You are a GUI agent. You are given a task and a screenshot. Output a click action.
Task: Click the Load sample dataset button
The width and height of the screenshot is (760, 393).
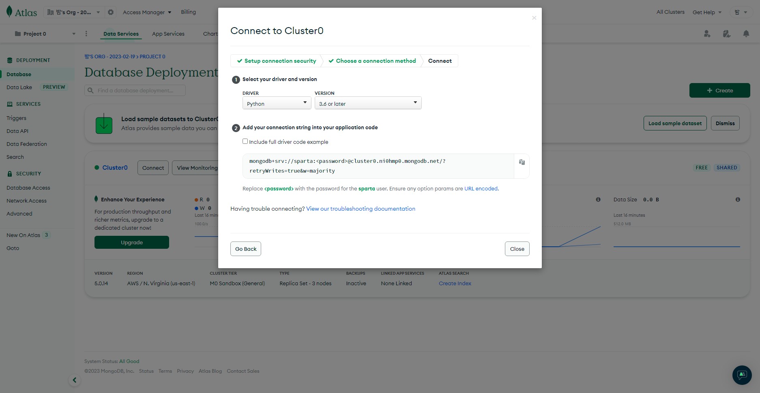tap(675, 123)
